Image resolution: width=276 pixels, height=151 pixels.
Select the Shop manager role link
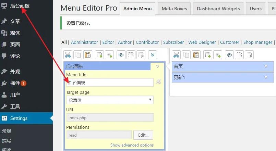click(x=258, y=42)
